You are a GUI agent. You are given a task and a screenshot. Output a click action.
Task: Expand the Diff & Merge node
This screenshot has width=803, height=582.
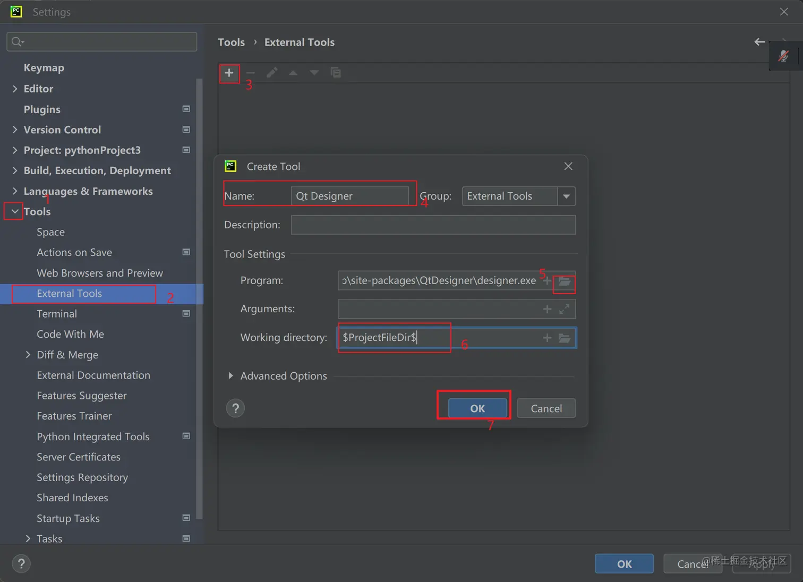click(x=28, y=355)
